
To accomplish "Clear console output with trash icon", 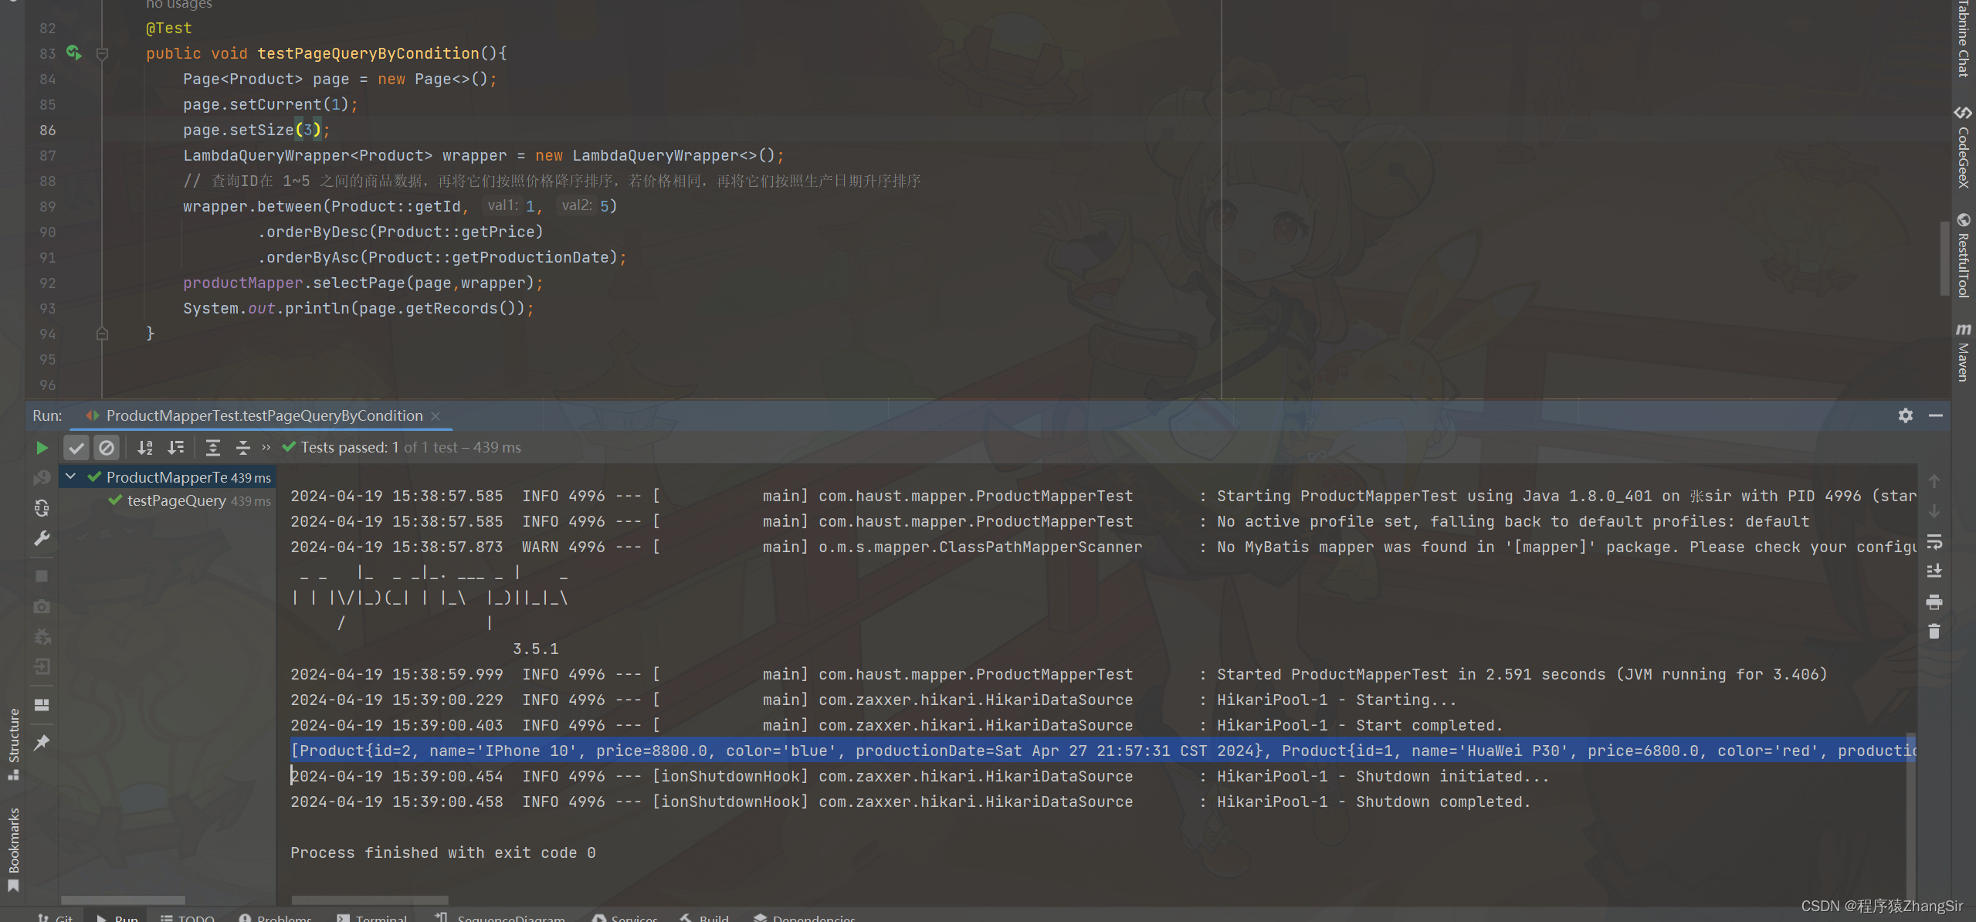I will (x=1934, y=632).
